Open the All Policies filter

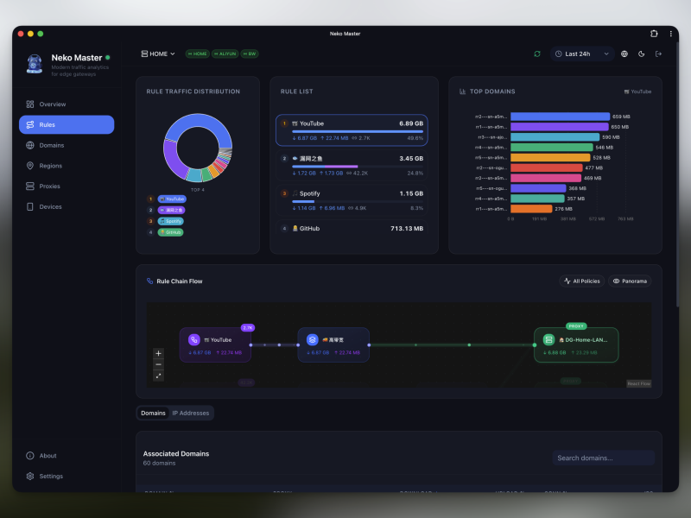582,281
